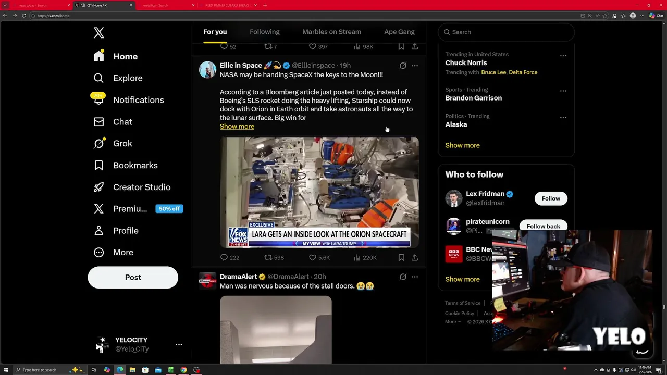Expand the More footer links
The height and width of the screenshot is (375, 667).
453,322
